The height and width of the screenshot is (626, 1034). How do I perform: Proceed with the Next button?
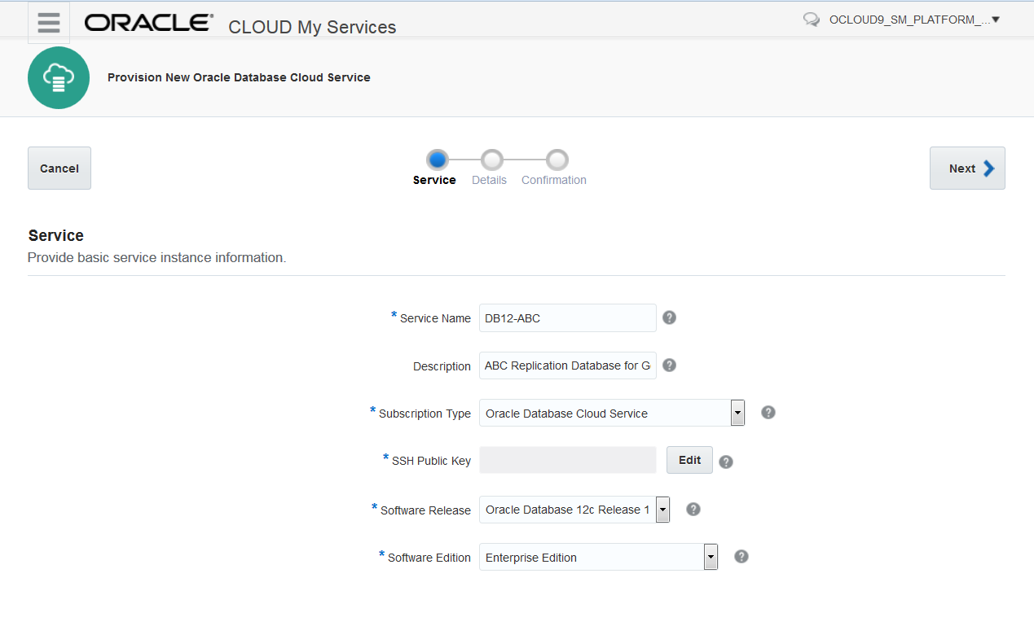coord(967,169)
